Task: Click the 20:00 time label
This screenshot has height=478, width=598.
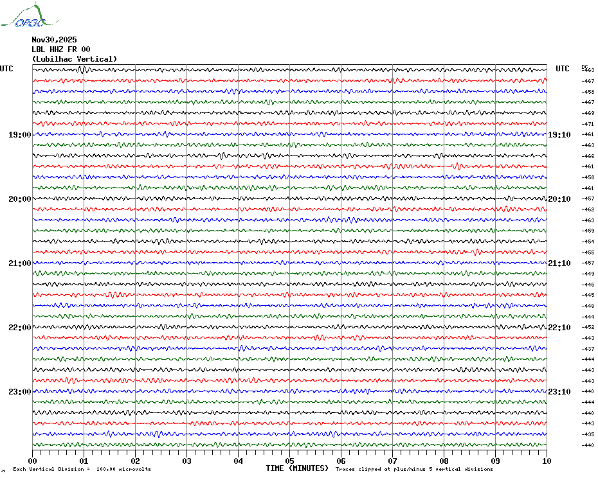Action: pyautogui.click(x=19, y=199)
